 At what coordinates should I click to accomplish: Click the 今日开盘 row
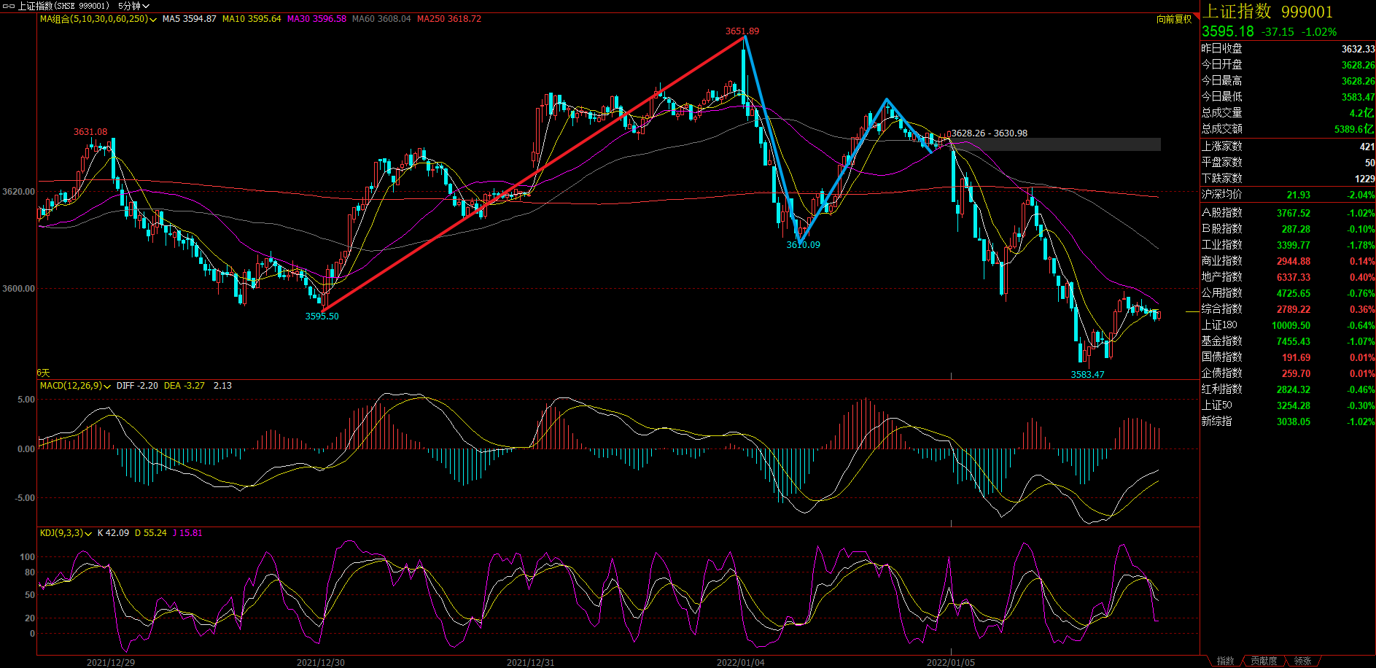(x=1288, y=65)
